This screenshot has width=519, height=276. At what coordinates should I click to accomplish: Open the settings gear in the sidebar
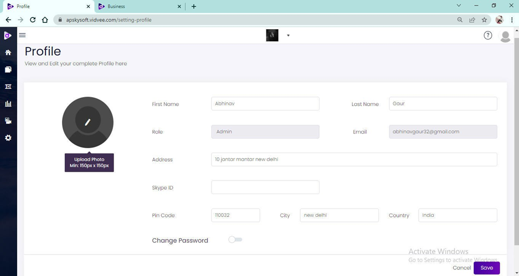(8, 138)
